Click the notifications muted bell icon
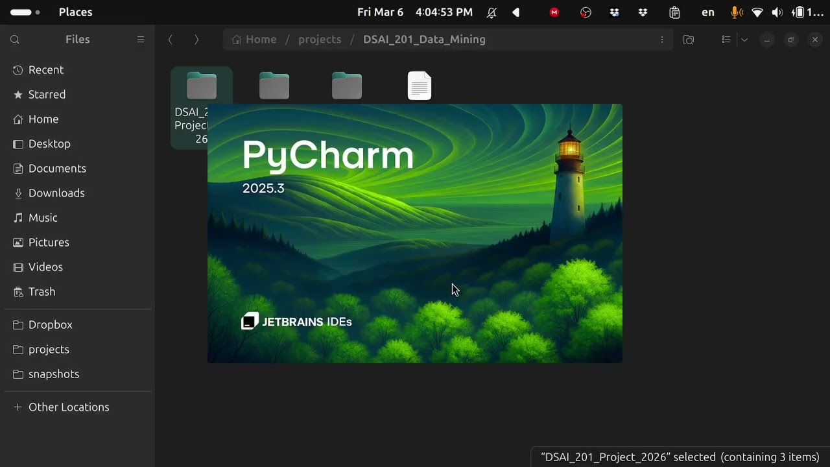830x467 pixels. coord(492,12)
